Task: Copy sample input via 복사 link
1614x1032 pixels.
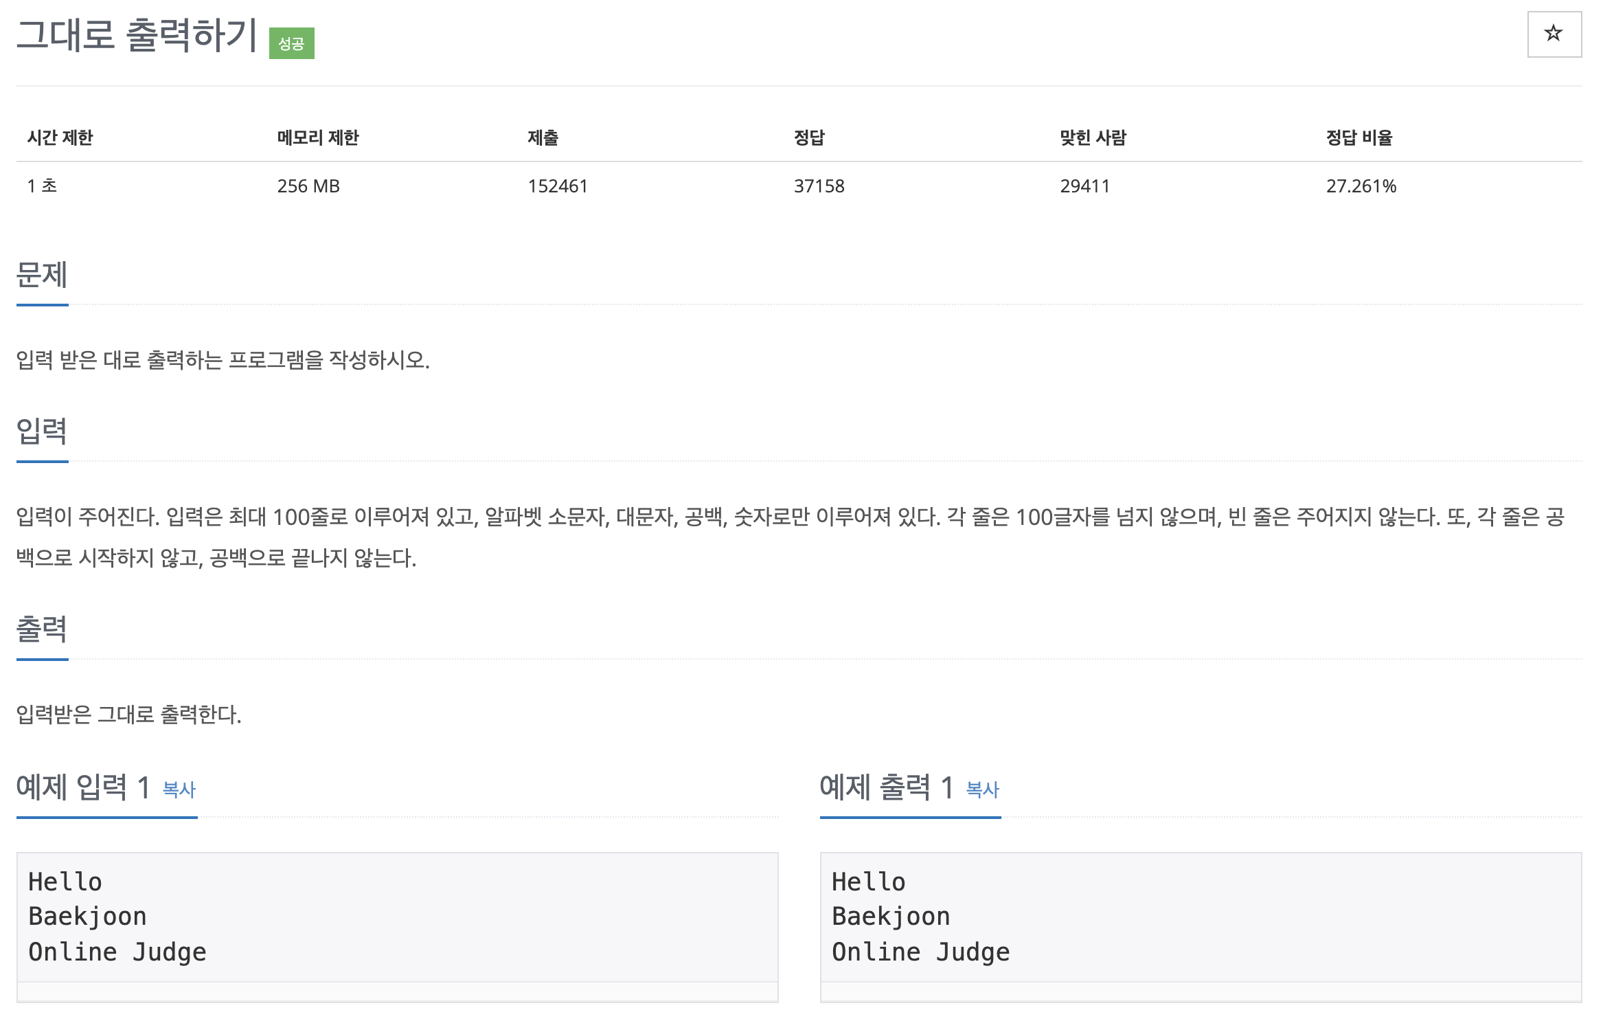Action: [x=179, y=789]
